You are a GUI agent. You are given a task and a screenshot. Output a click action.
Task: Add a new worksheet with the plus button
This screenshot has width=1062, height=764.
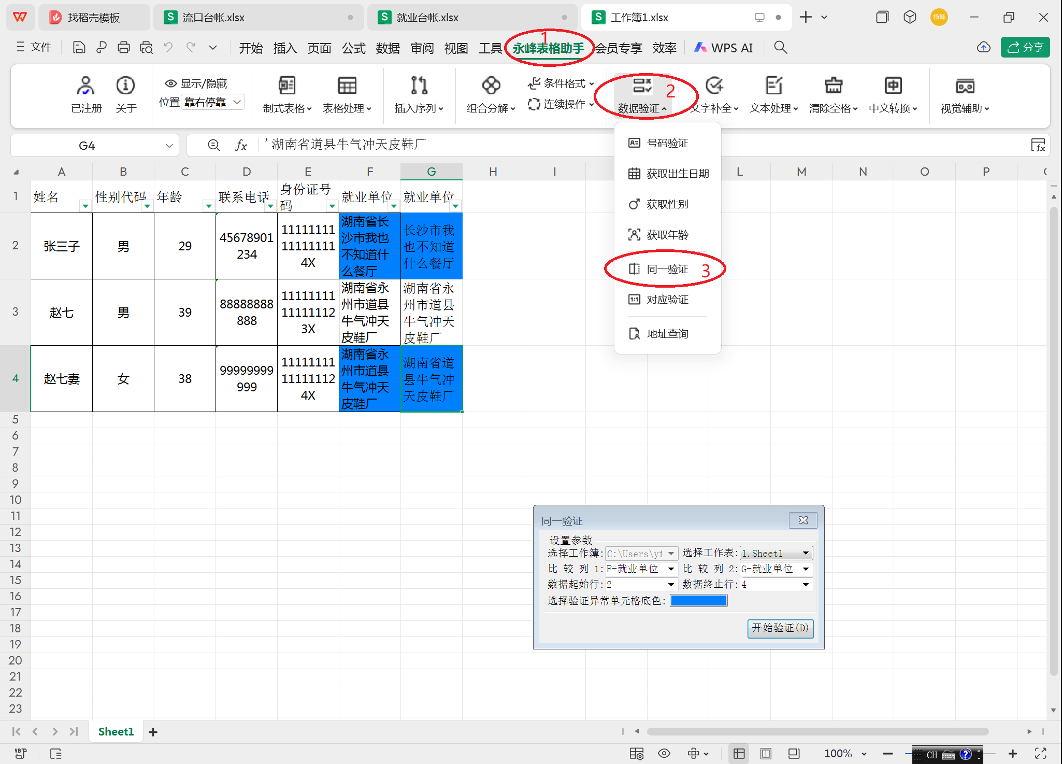click(153, 731)
